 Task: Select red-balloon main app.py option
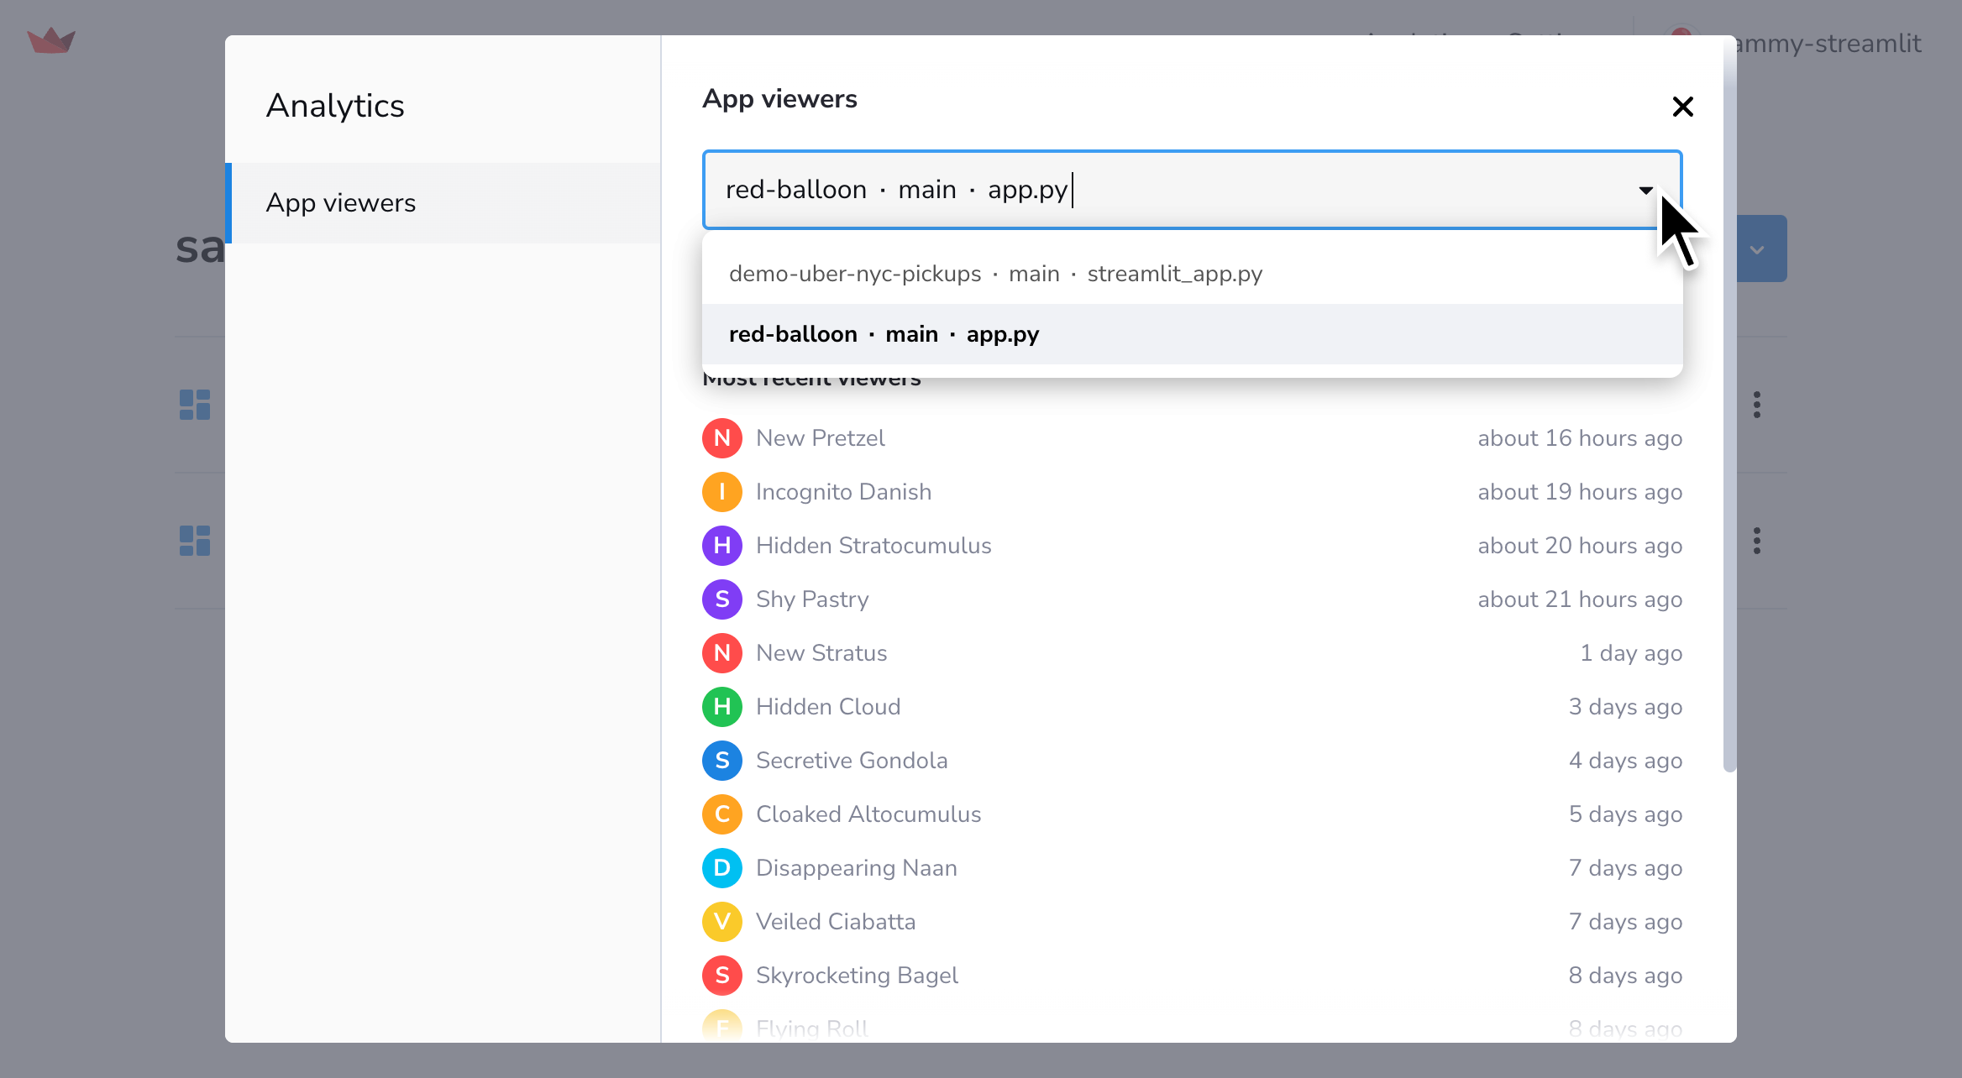(1191, 333)
